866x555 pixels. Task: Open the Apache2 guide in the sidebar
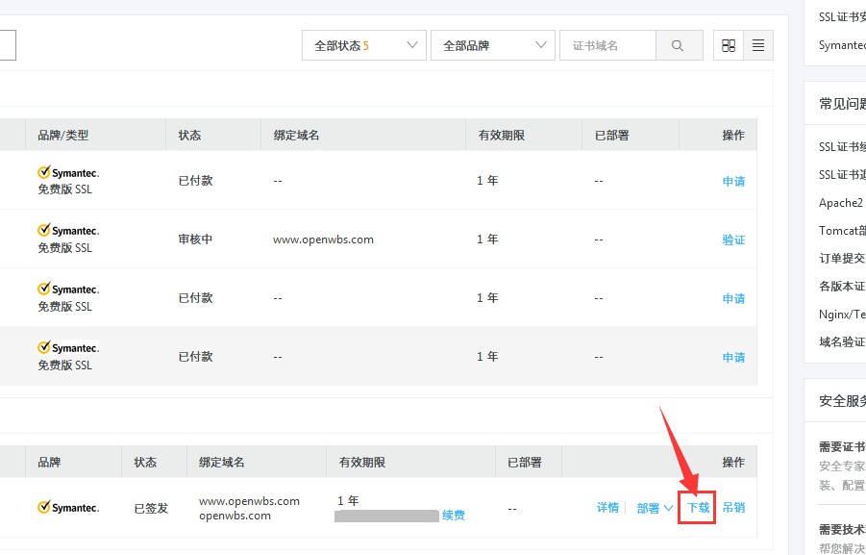tap(840, 202)
